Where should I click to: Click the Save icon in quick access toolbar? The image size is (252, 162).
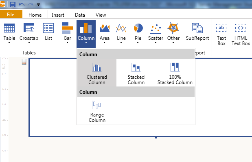(13, 4)
